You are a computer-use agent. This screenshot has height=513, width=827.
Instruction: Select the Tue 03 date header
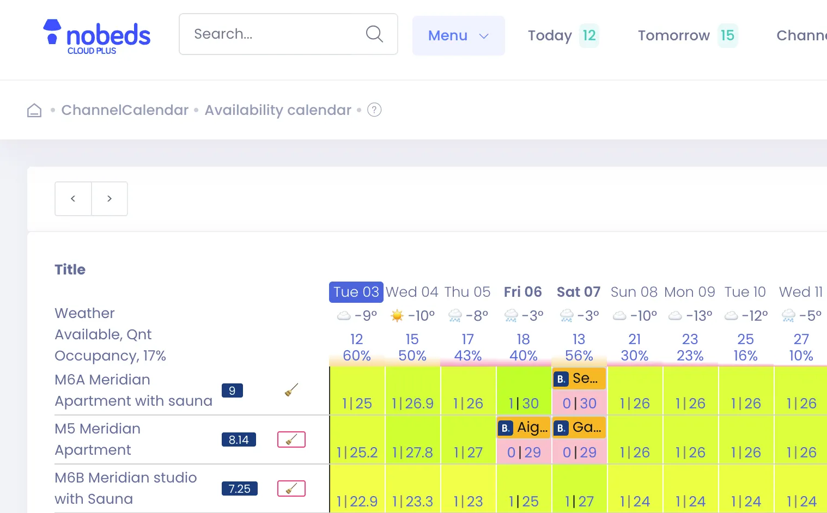356,292
